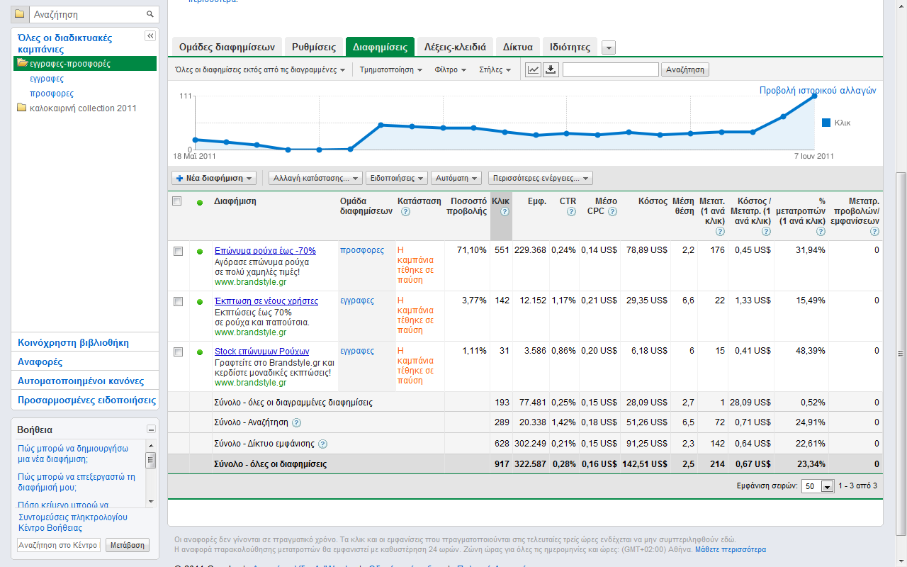Switch to Δίκτυα tab

518,47
